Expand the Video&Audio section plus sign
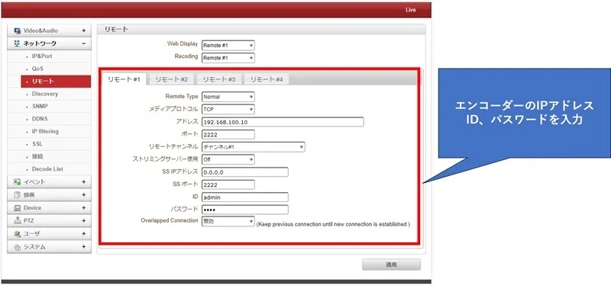Screen dimensions: 611x285 coord(84,30)
